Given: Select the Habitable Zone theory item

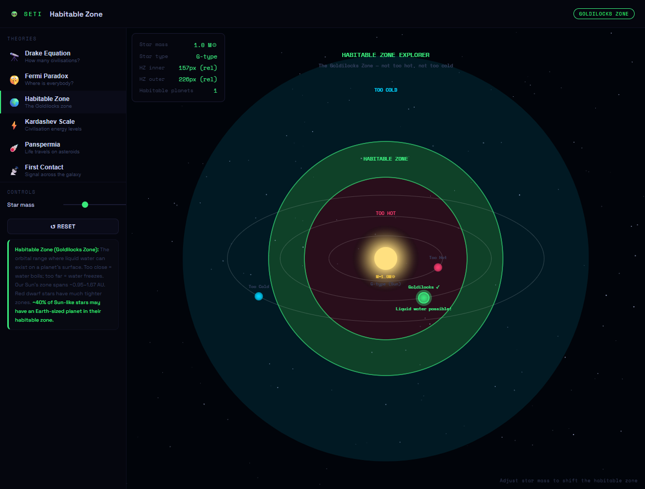Looking at the screenshot, I should tap(63, 102).
